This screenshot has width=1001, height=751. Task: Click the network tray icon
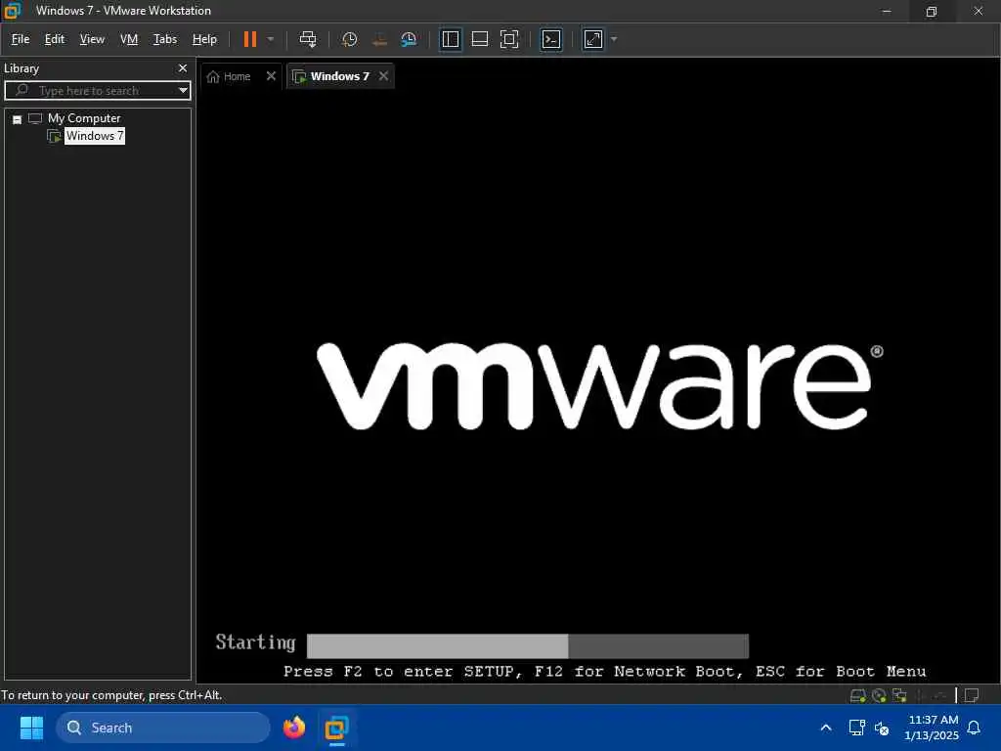point(856,728)
